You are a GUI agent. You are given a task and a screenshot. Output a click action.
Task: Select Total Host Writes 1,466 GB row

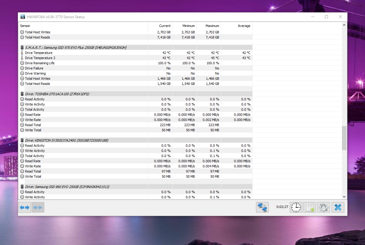pos(135,79)
